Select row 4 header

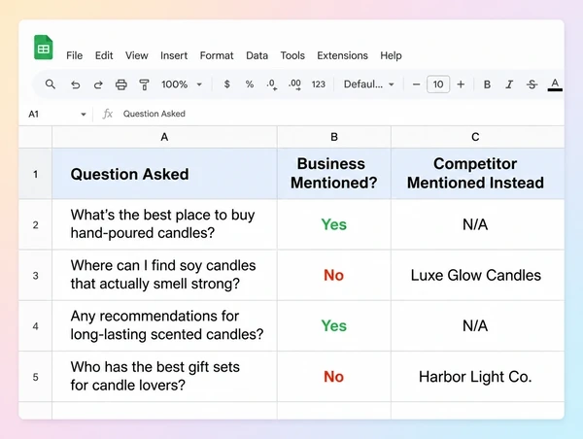click(x=35, y=326)
